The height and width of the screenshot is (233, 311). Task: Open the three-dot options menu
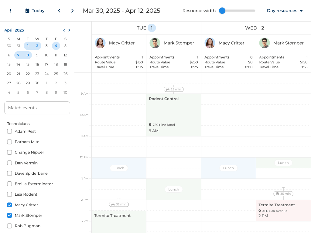11,11
